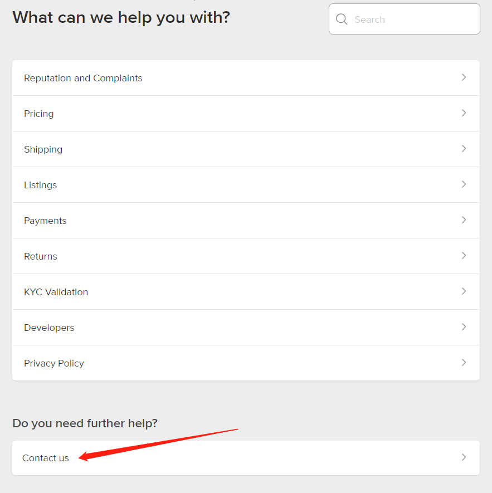Select the Listings help topic
This screenshot has width=492, height=493.
[x=40, y=185]
